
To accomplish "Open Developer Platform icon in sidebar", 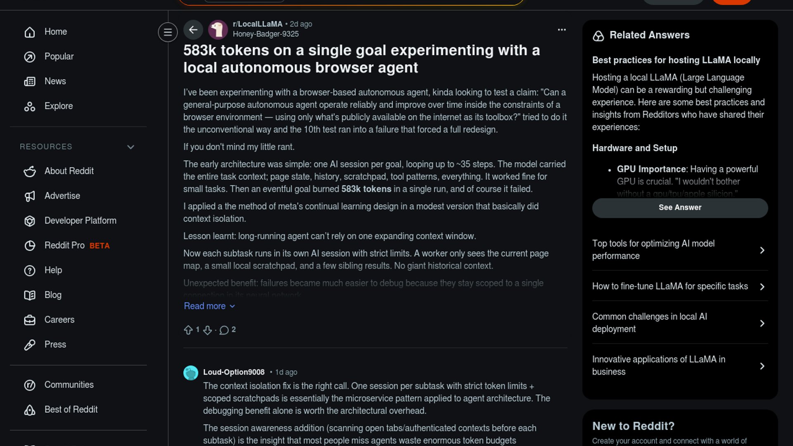I will tap(30, 221).
